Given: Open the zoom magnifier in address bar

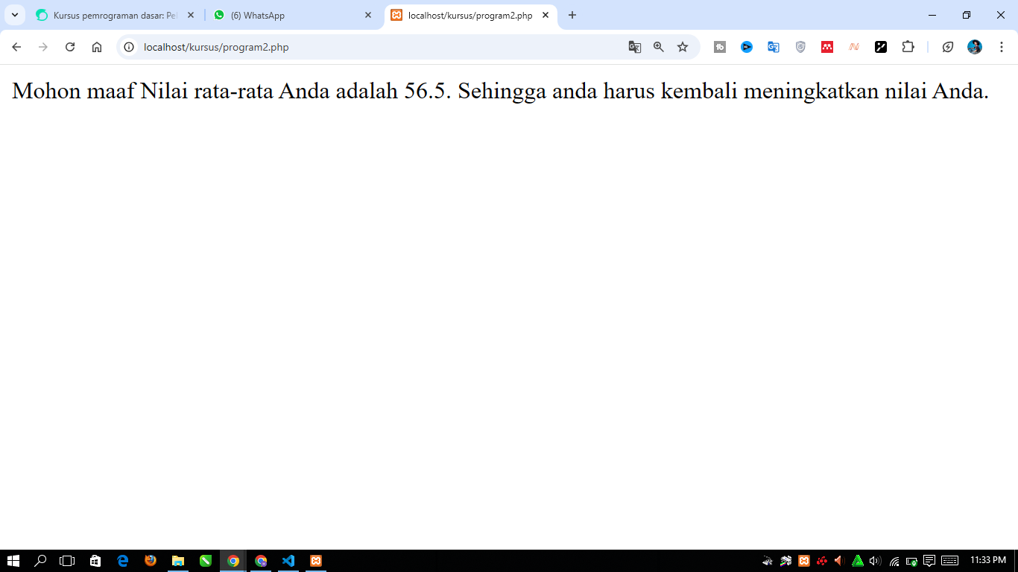Looking at the screenshot, I should 659,47.
